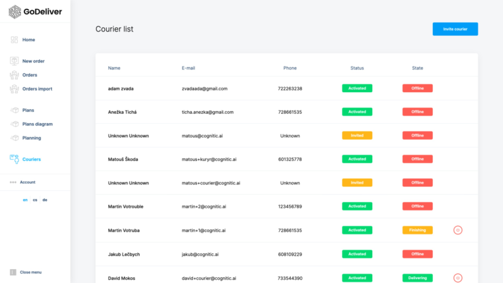Switch language to German (de)
This screenshot has height=283, width=503.
click(45, 200)
